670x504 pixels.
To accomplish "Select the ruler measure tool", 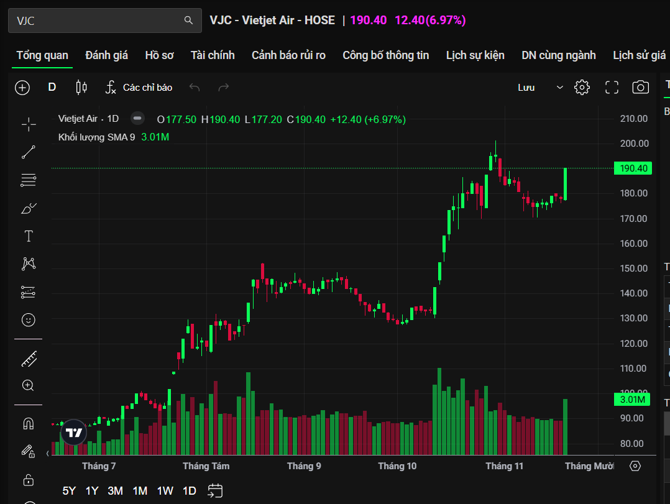I will (x=29, y=359).
